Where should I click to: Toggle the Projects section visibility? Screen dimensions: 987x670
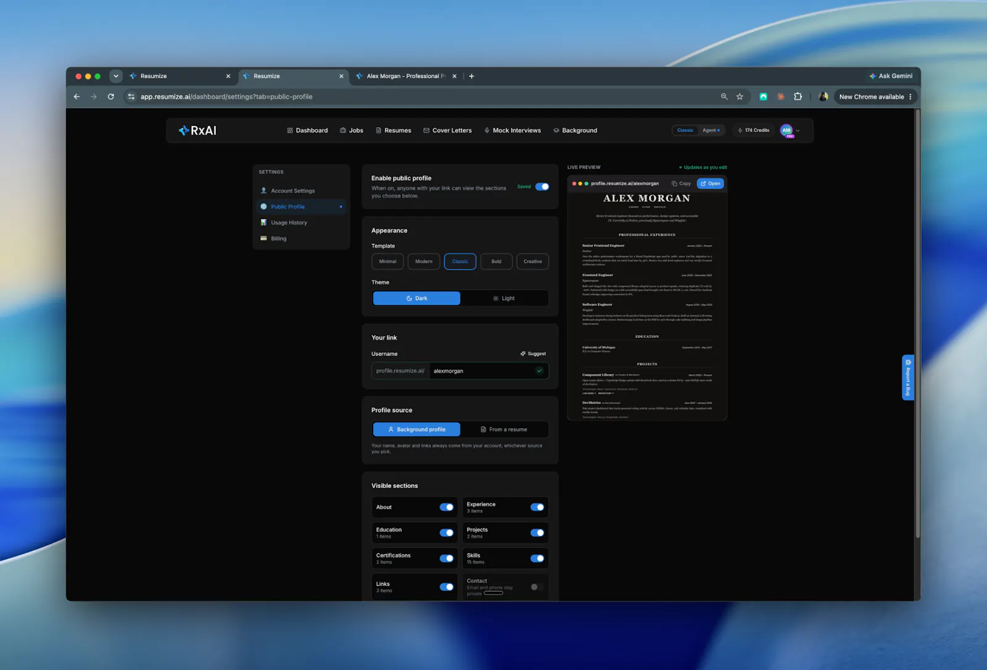coord(537,533)
